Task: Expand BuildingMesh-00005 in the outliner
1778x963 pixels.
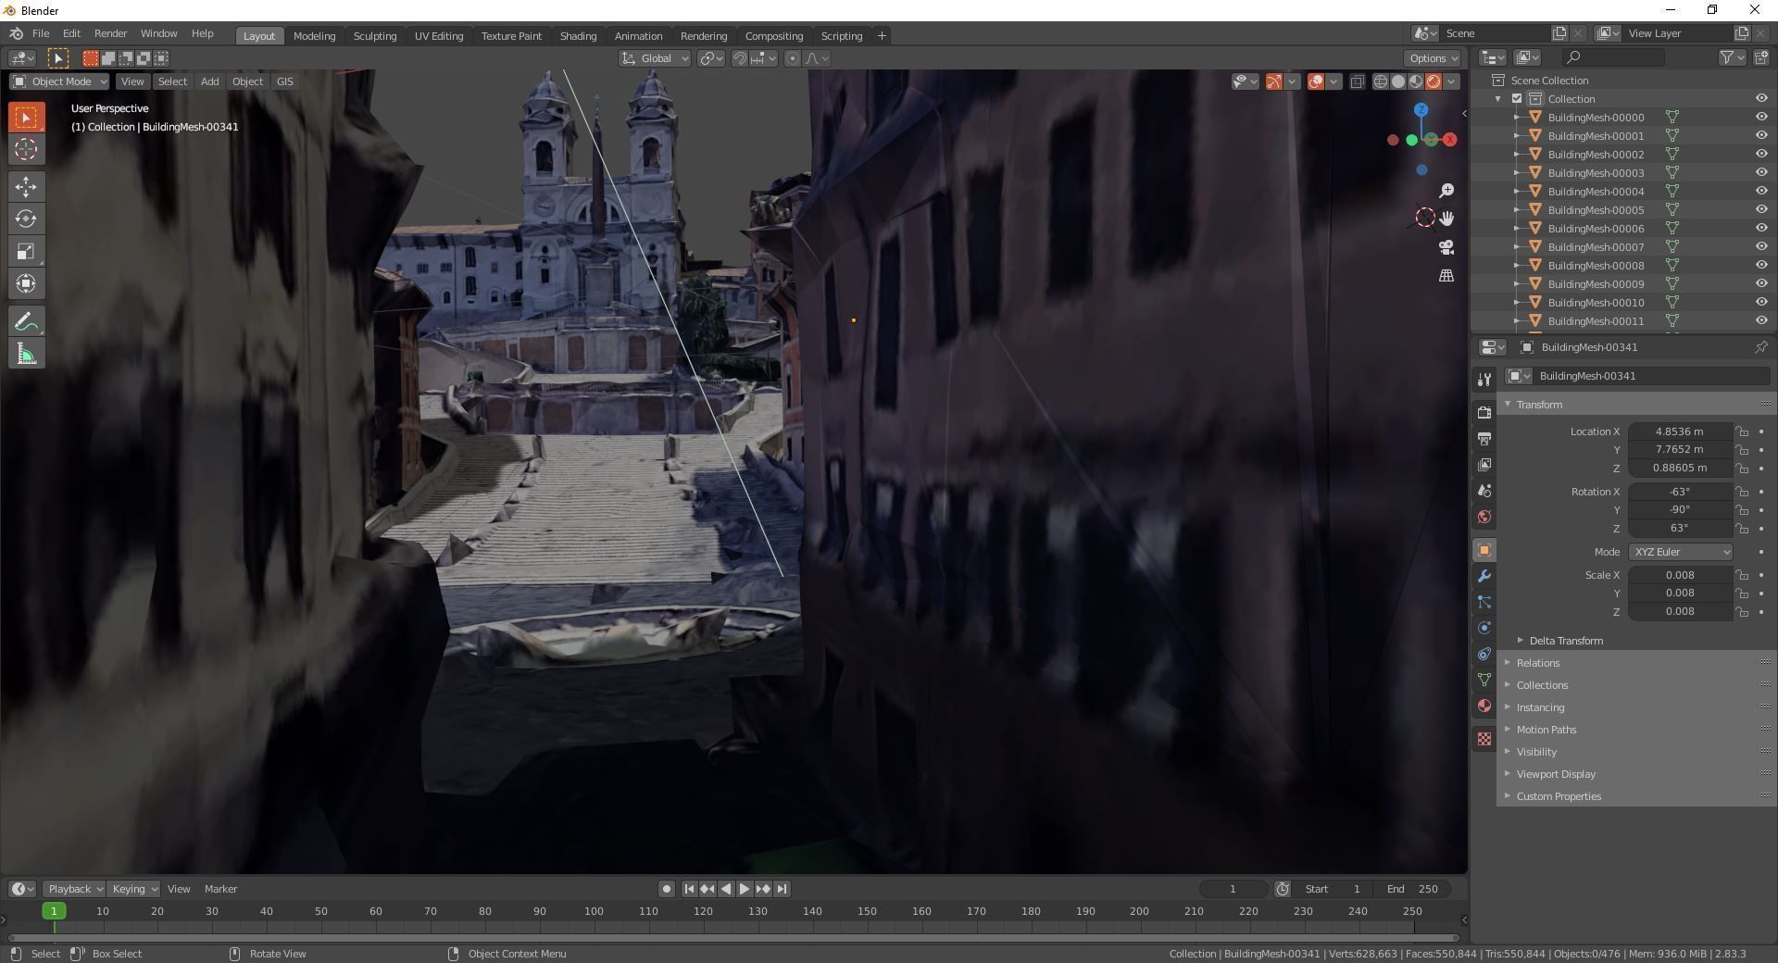Action: (x=1517, y=210)
